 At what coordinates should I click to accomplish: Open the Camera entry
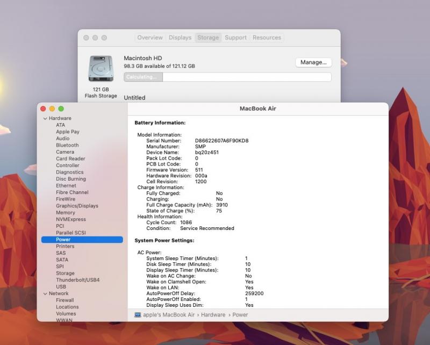coord(65,152)
